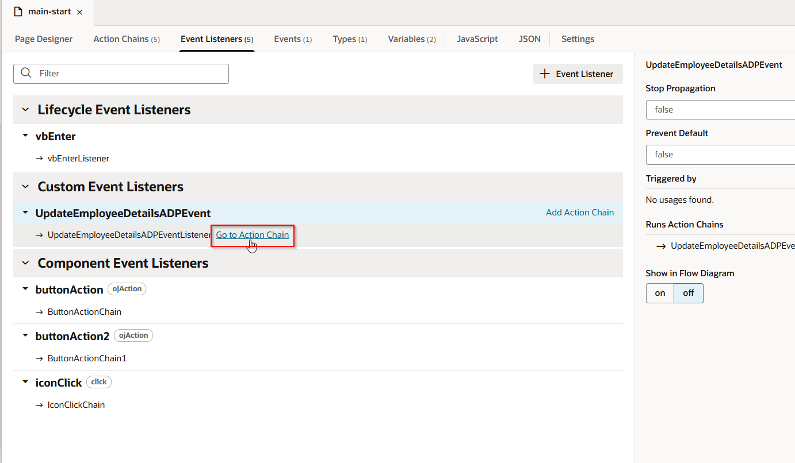Collapse the iconClick event node
The height and width of the screenshot is (463, 795).
[25, 382]
